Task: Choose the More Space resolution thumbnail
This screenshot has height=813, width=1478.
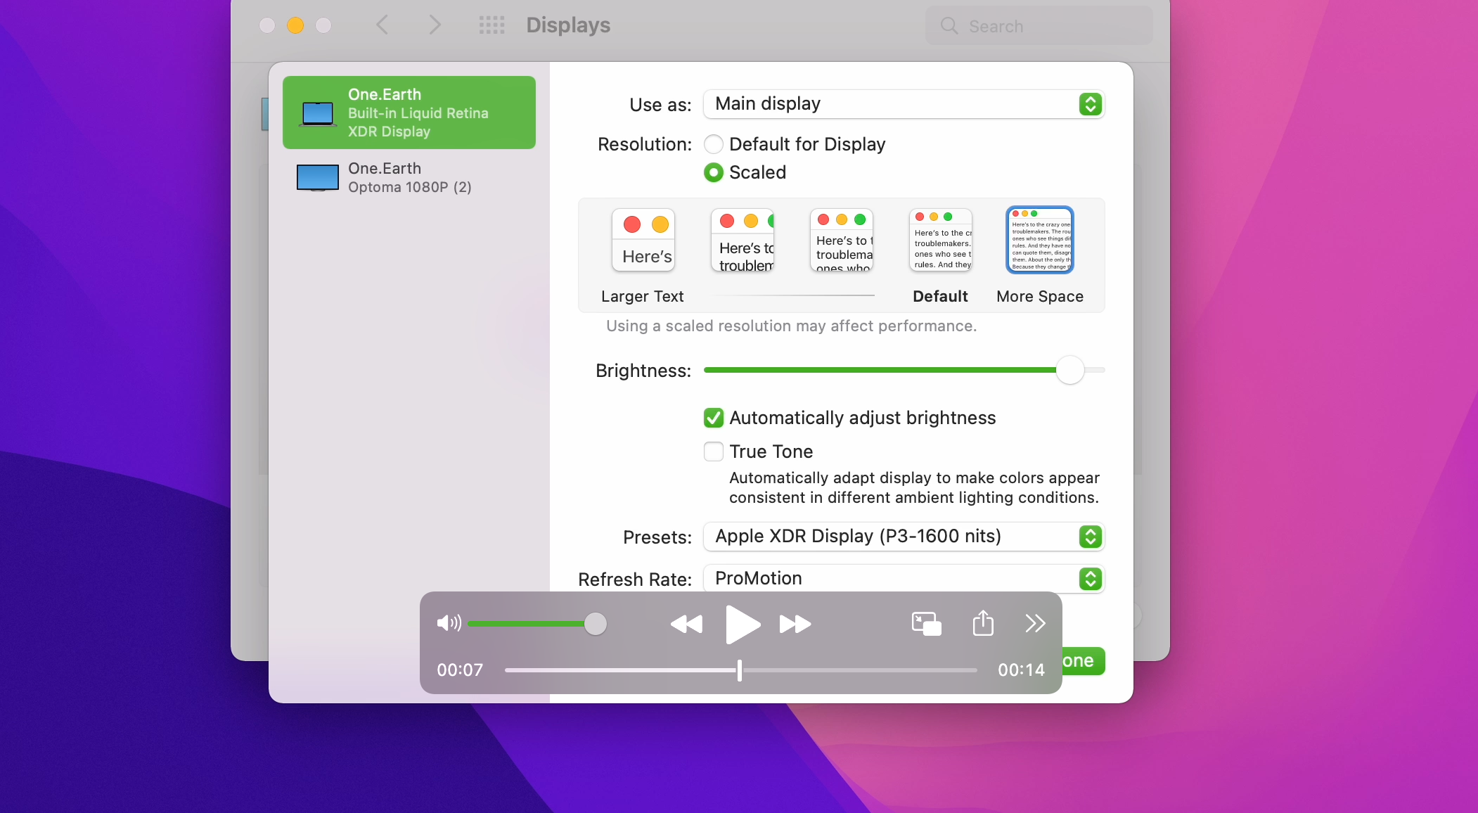Action: point(1039,240)
